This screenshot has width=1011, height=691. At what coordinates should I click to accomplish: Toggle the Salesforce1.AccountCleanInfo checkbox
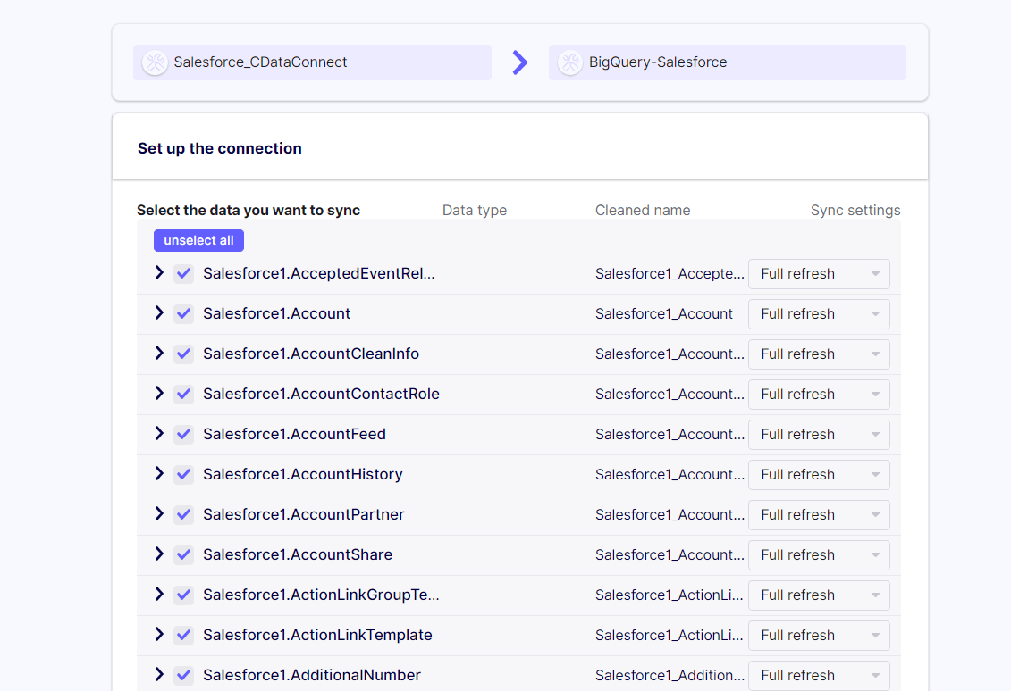click(183, 354)
